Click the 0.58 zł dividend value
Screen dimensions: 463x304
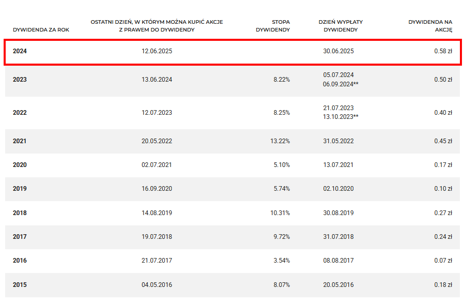[443, 51]
